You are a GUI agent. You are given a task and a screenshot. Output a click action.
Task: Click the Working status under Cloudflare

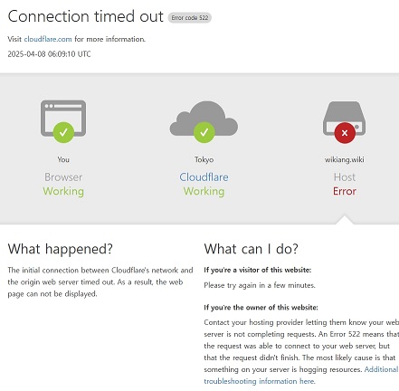pyautogui.click(x=204, y=191)
